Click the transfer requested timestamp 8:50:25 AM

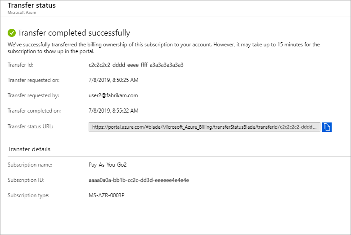point(113,80)
